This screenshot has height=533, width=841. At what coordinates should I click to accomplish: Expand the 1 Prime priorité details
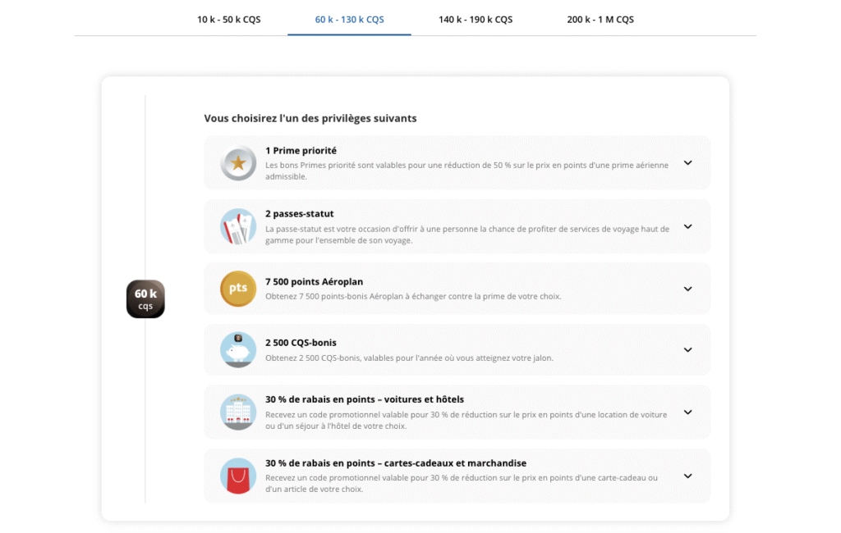(688, 163)
